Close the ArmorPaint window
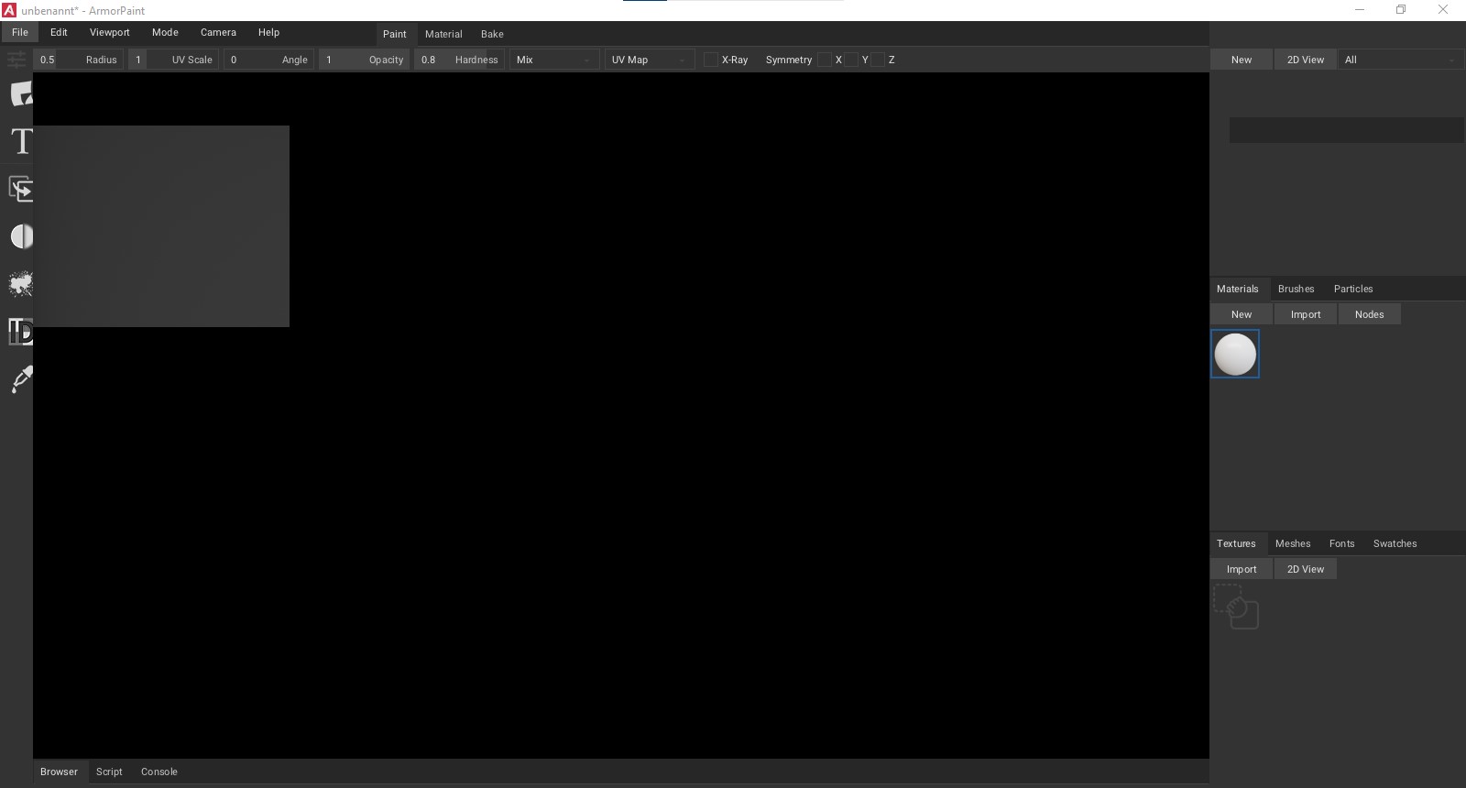 coord(1443,10)
